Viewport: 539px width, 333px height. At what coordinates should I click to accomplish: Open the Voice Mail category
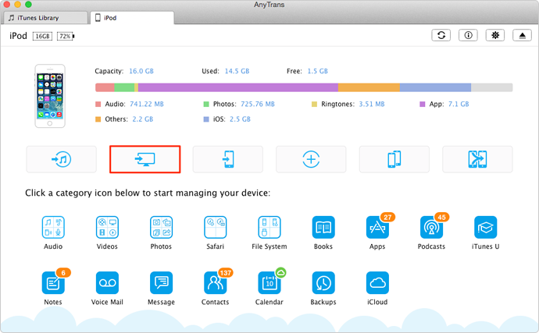pos(107,289)
